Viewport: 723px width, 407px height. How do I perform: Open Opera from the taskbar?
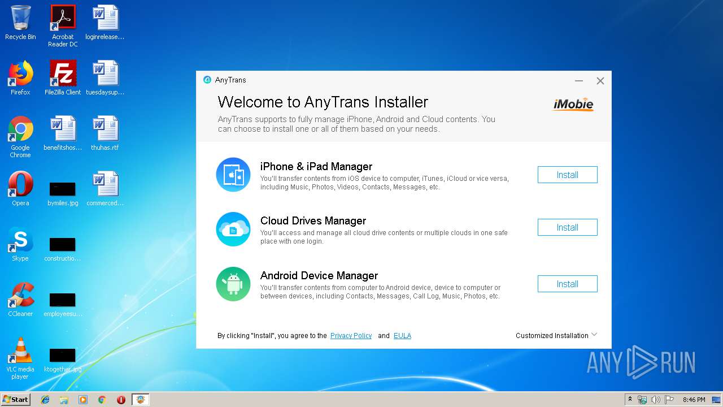[121, 400]
